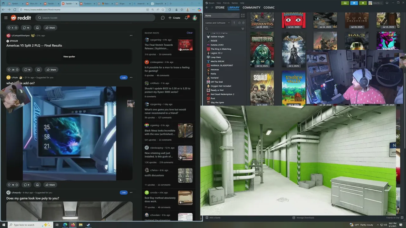Open the Black Mesa recent post thumbnail
The image size is (406, 228).
pos(185,130)
